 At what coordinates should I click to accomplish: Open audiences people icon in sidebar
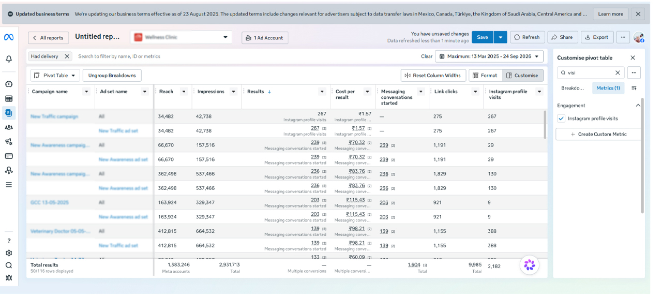(x=9, y=127)
